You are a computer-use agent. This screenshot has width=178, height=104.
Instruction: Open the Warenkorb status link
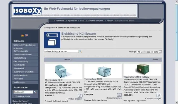pyautogui.click(x=125, y=21)
